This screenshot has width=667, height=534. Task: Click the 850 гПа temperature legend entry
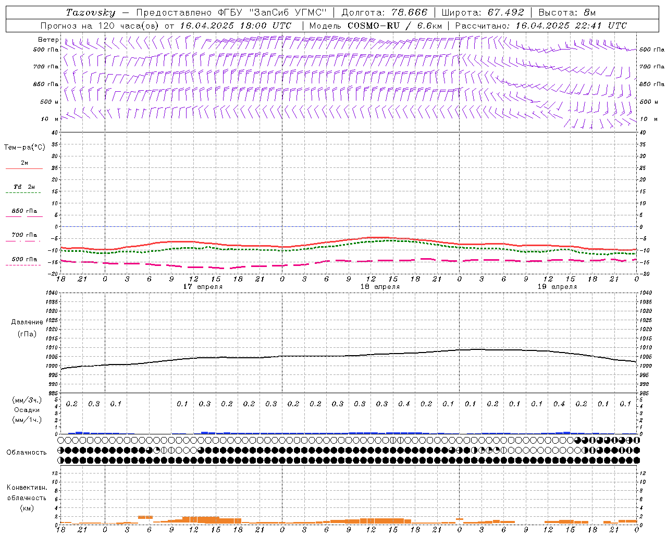24,211
